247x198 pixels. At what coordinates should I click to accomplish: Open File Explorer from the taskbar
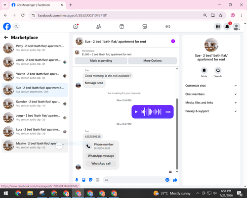30,193
